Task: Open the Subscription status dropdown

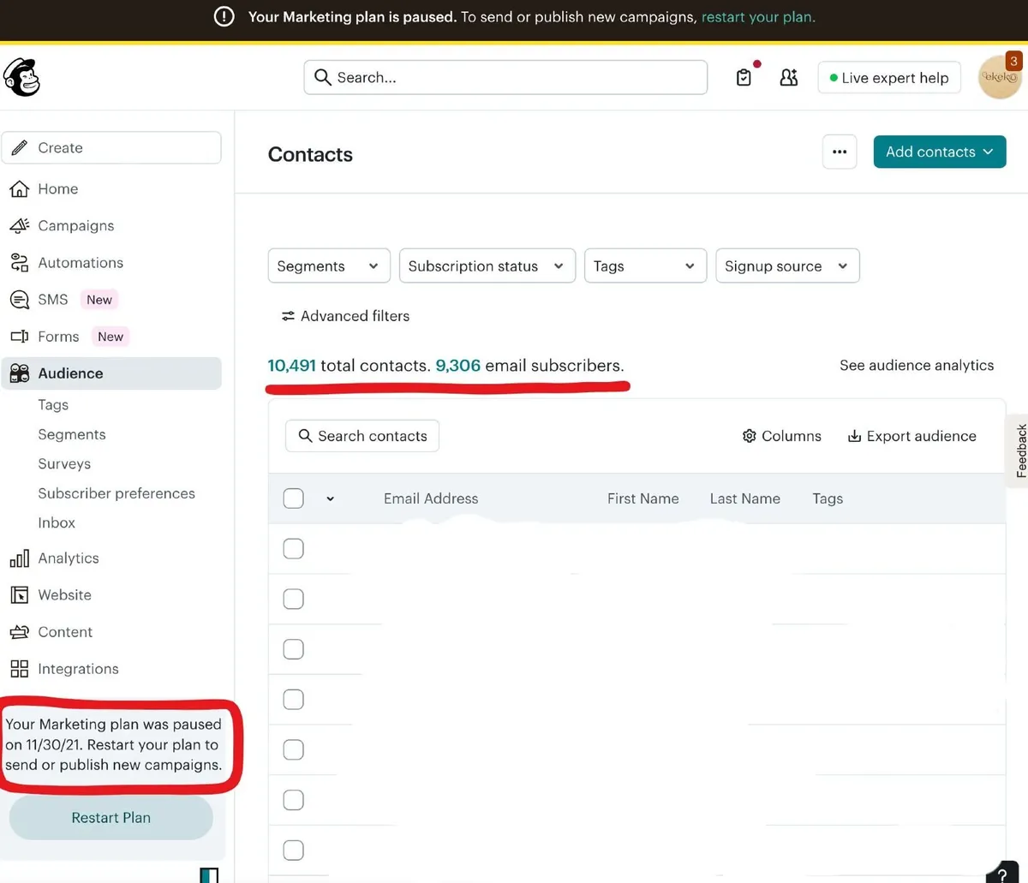Action: (x=486, y=266)
